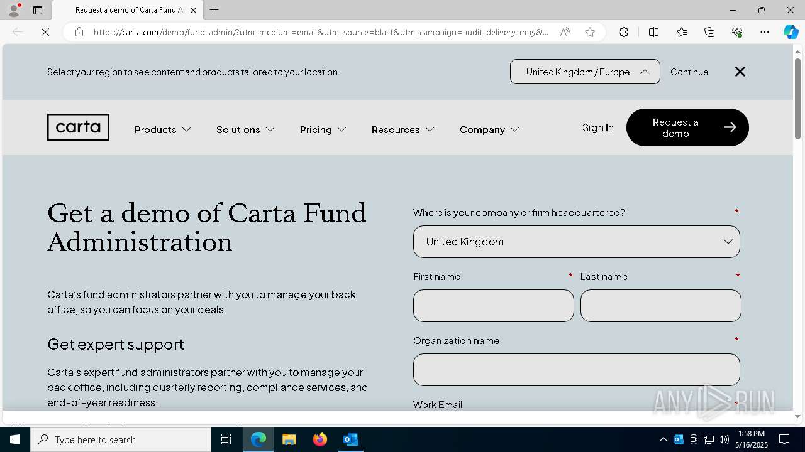Screen dimensions: 805x452
Task: Click the Request a demo button
Action: pos(687,127)
